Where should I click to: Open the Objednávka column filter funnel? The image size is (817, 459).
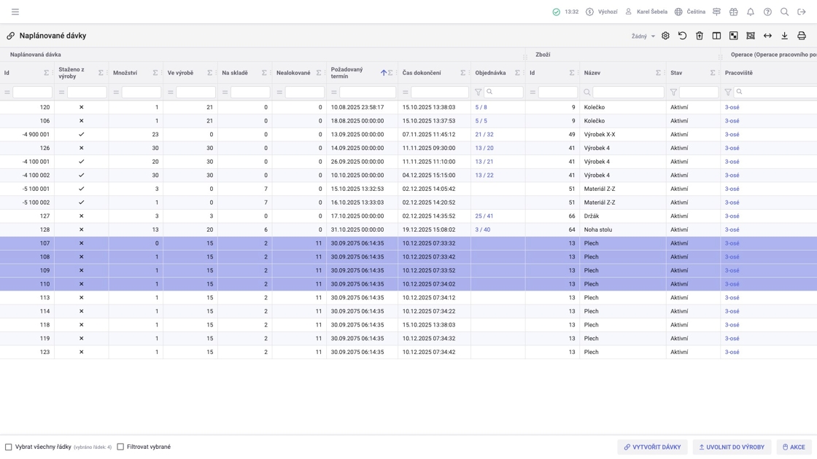[479, 93]
